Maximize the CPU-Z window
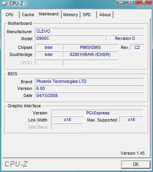This screenshot has width=153, height=172. pyautogui.click(x=131, y=2)
